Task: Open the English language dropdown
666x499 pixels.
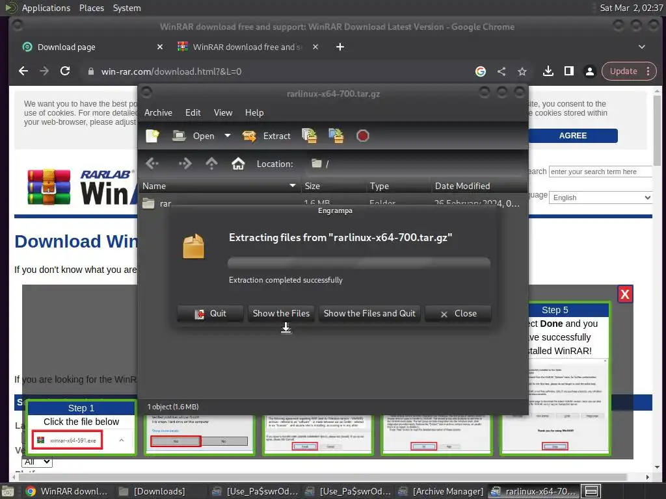Action: tap(601, 198)
